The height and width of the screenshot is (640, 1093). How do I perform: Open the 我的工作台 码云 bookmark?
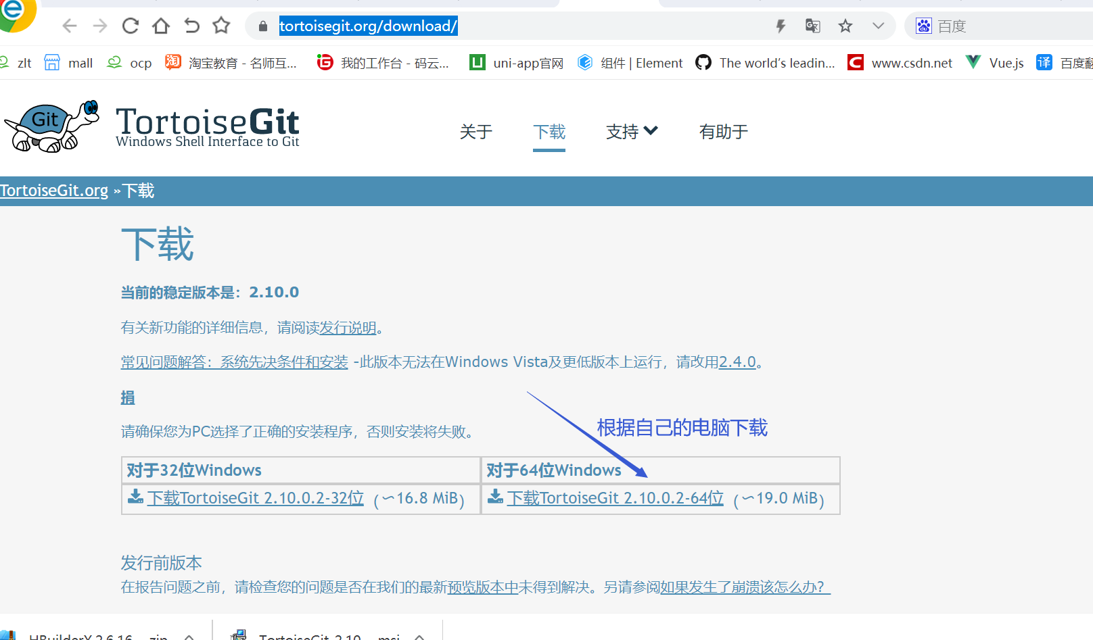tap(383, 63)
